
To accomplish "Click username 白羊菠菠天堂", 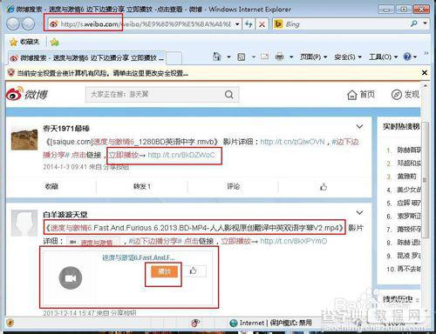I will [65, 215].
